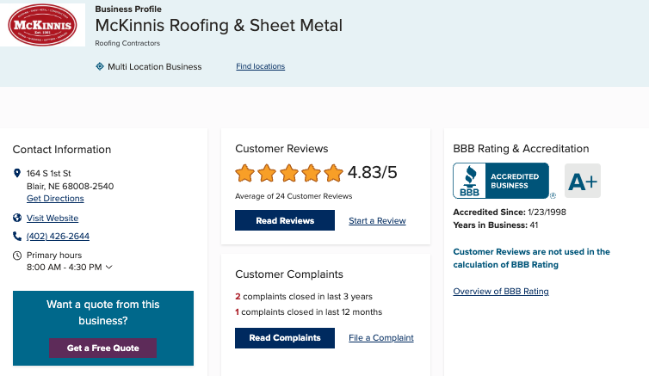Click the Blair, NE 68008-2540 address line
649x376 pixels.
click(x=71, y=186)
